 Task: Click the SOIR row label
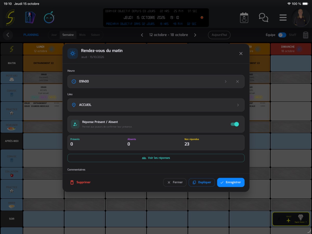(x=12, y=219)
